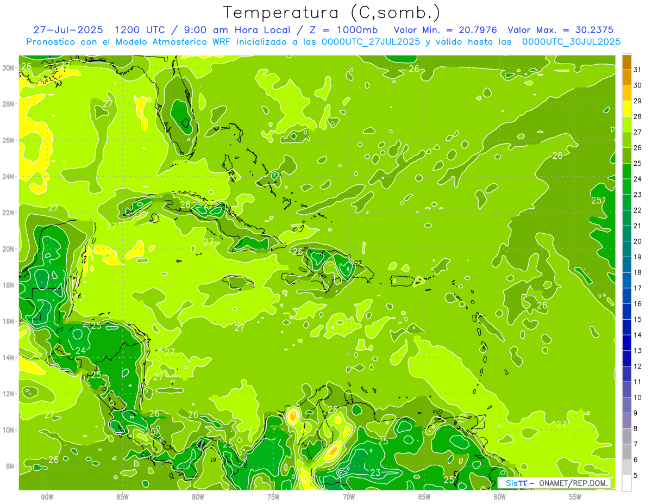Pick the orange legend swatch between 30 and 31

coord(626,78)
